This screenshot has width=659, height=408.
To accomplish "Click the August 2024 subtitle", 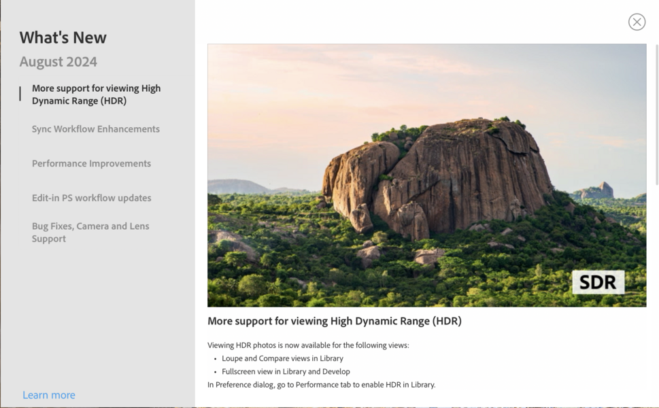I will click(58, 62).
